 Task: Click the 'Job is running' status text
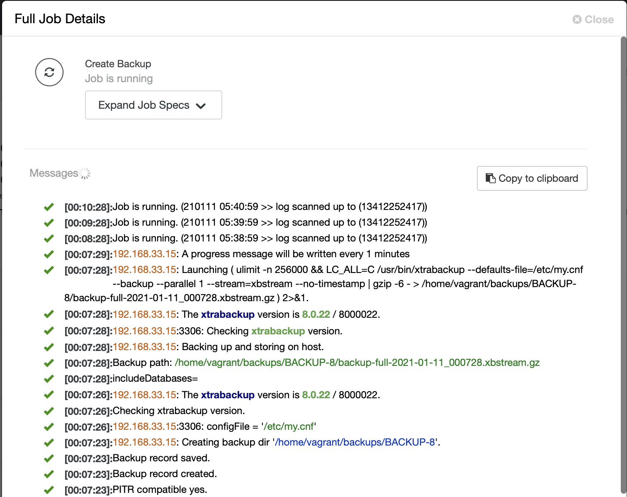(119, 78)
